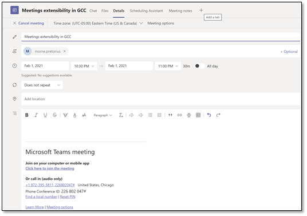This screenshot has height=216, width=307.
Task: Insert a table in the description
Action: 198,115
